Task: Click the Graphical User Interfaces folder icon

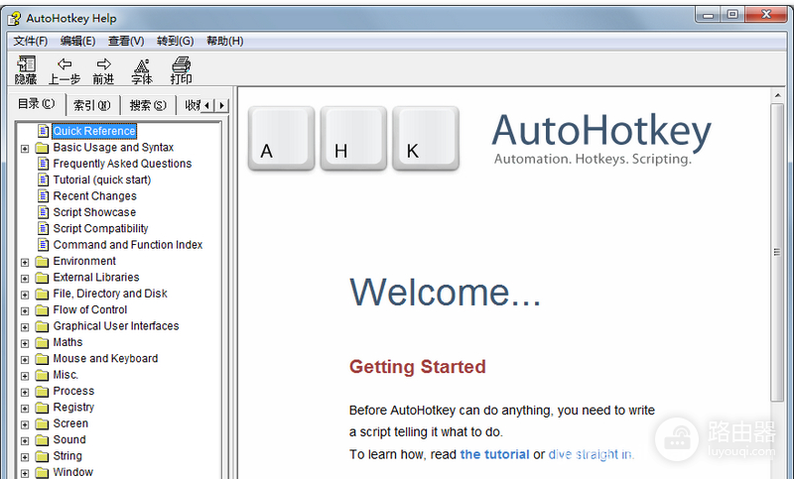Action: 42,326
